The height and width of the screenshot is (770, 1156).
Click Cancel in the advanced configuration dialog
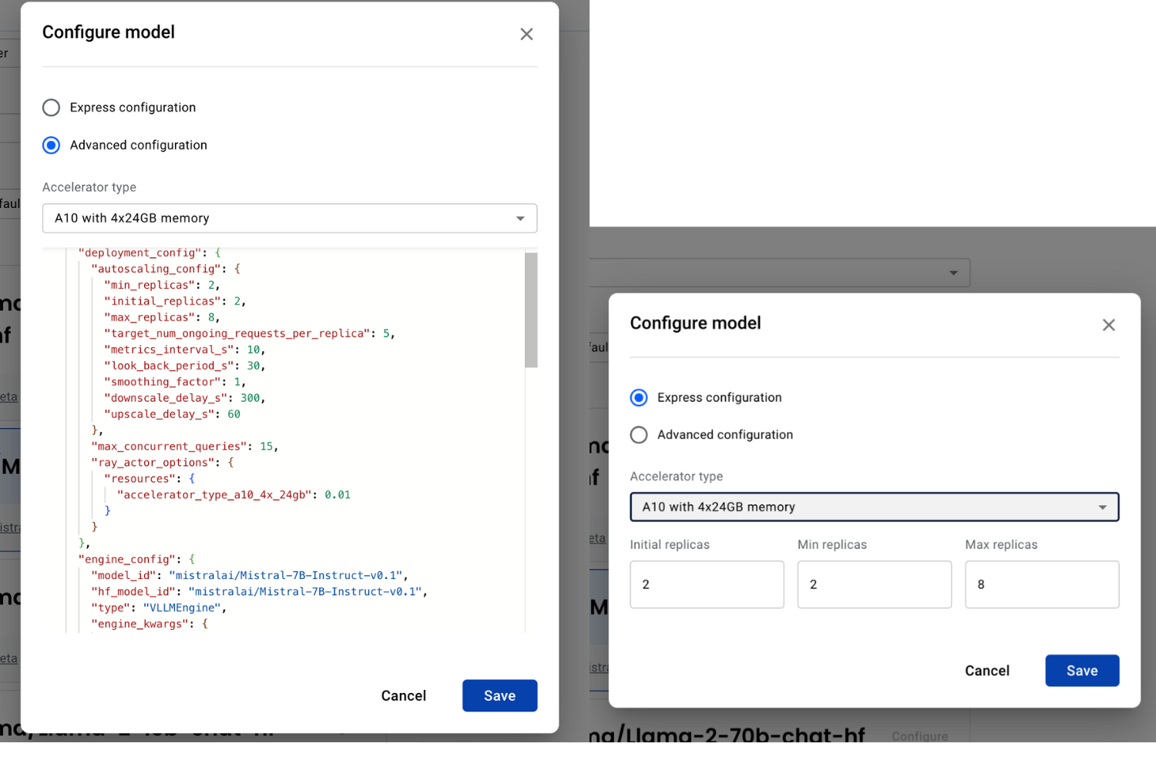403,695
